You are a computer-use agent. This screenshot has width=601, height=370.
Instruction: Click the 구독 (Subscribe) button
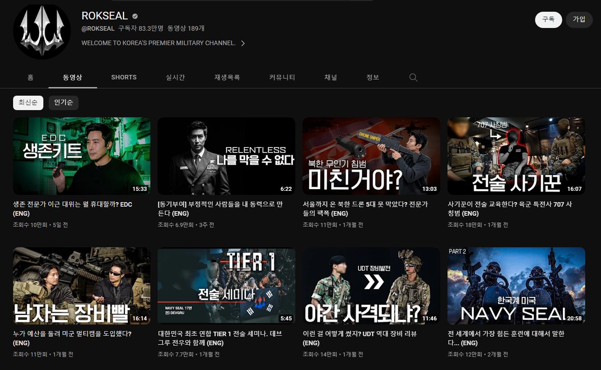click(x=548, y=20)
